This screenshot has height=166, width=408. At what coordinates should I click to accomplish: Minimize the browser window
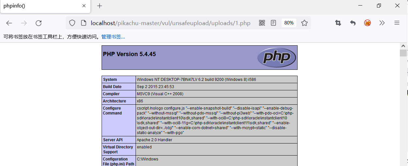pos(360,6)
